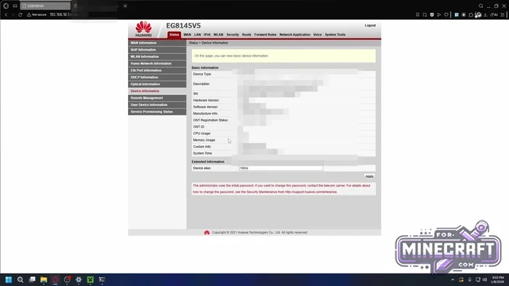The height and width of the screenshot is (286, 509).
Task: Open the terminal taskbar icon
Action: (x=102, y=279)
